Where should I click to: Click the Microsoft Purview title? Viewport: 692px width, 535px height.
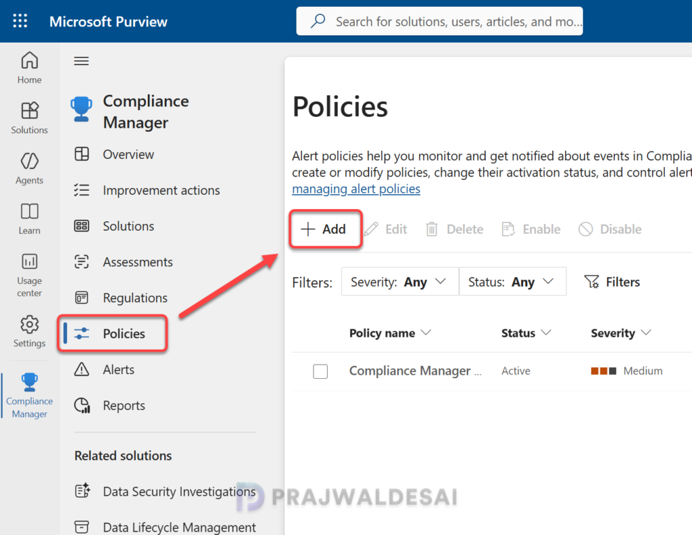tap(108, 21)
